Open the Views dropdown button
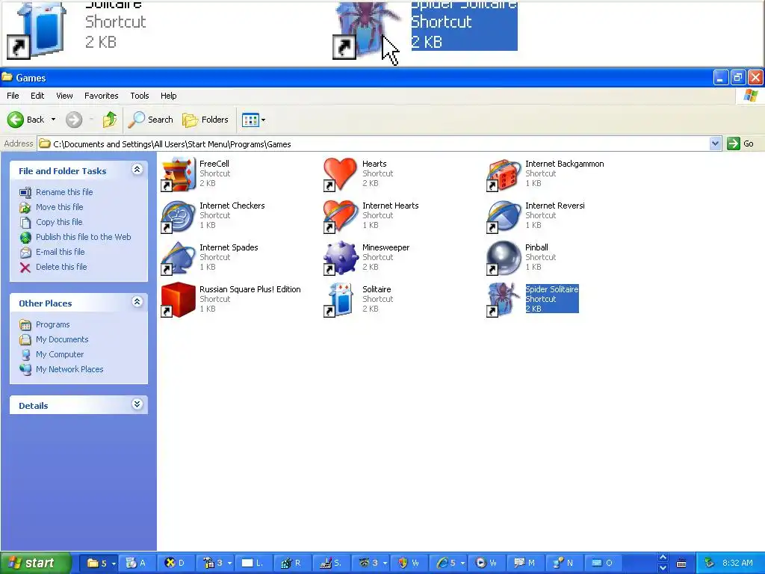The width and height of the screenshot is (765, 574). coord(254,120)
